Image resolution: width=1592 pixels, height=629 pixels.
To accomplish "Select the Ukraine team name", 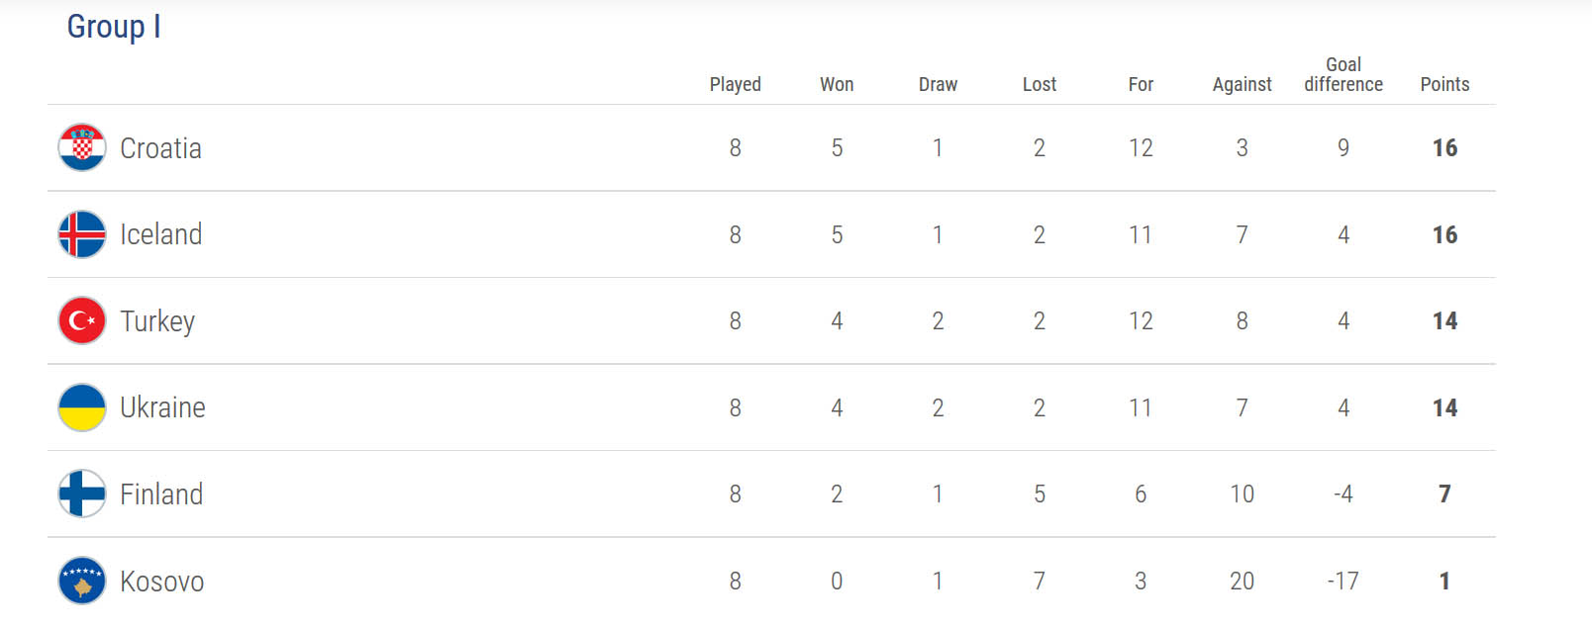I will tap(162, 407).
